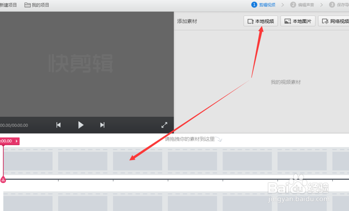The image size is (349, 211).
Task: Click the scissors cut icon on timeline
Action: [x=3, y=180]
